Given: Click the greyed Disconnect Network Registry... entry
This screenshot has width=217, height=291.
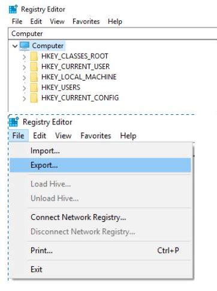Looking at the screenshot, I should [100, 231].
